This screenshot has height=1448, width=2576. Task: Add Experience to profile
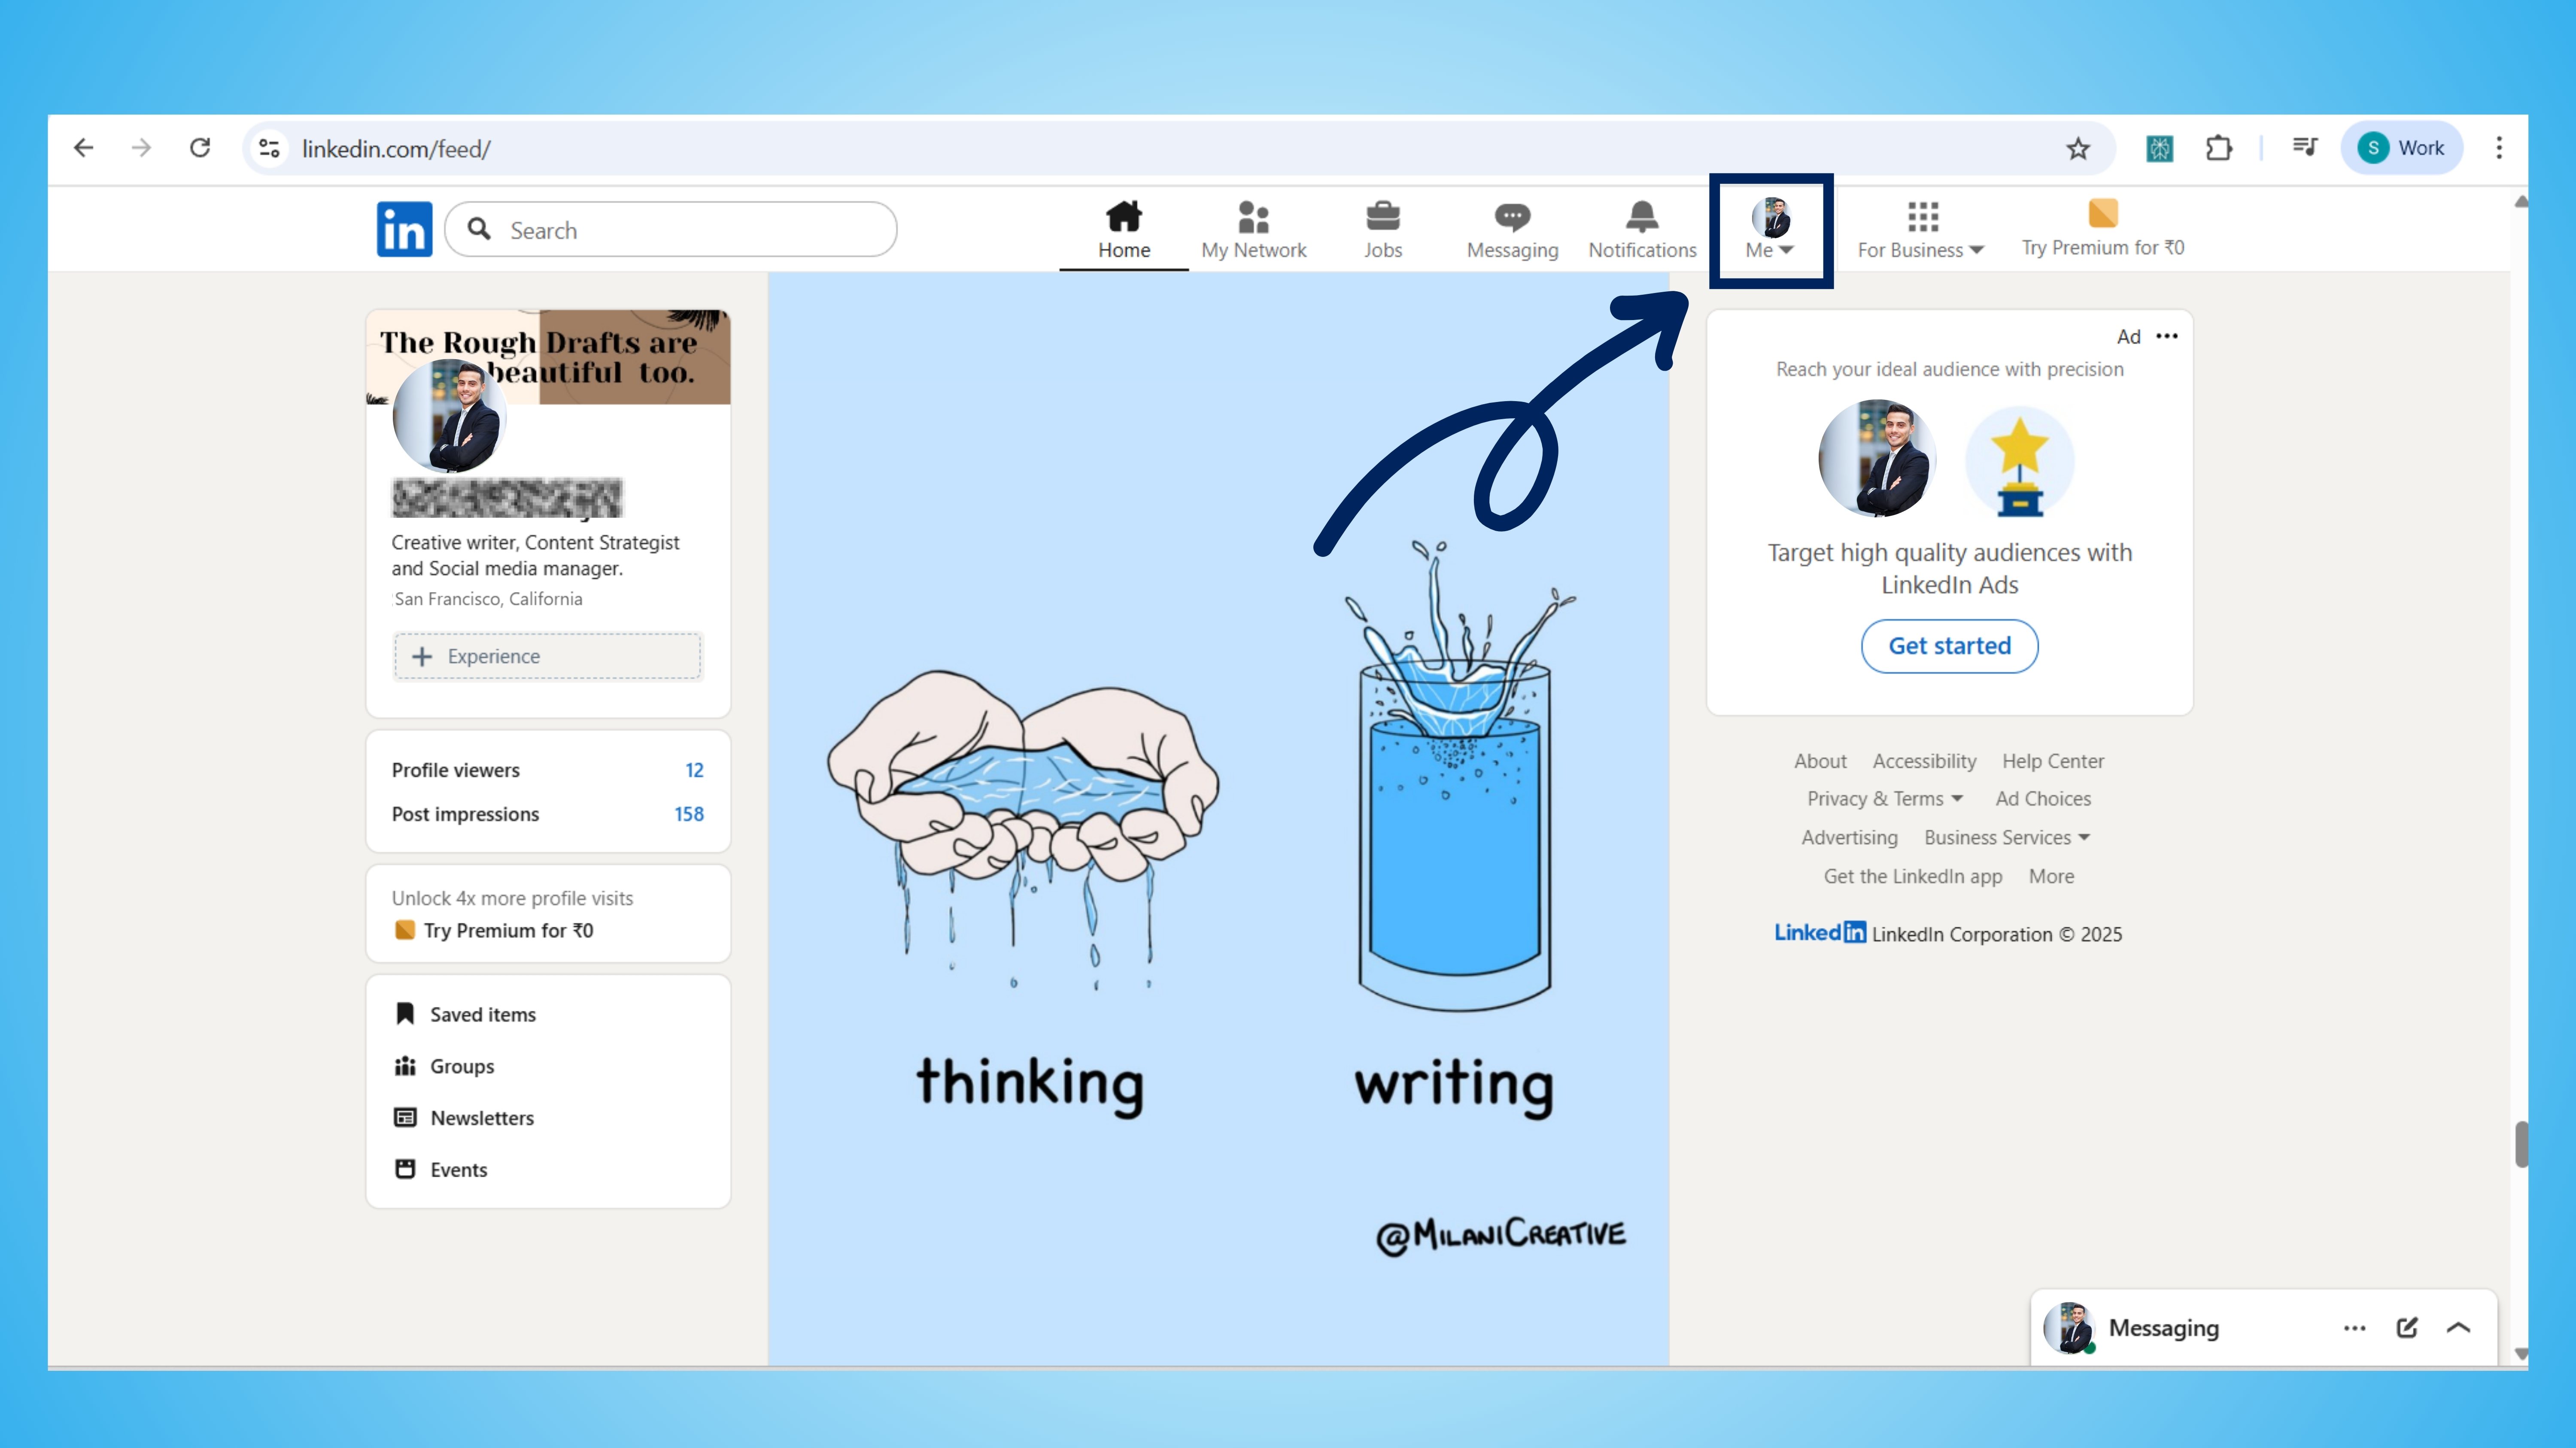coord(547,656)
